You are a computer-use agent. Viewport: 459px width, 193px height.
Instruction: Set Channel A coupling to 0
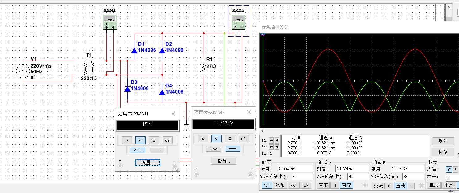pos(334,185)
